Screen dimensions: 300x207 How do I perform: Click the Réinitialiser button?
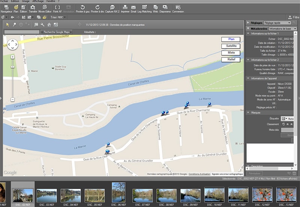tap(255, 174)
